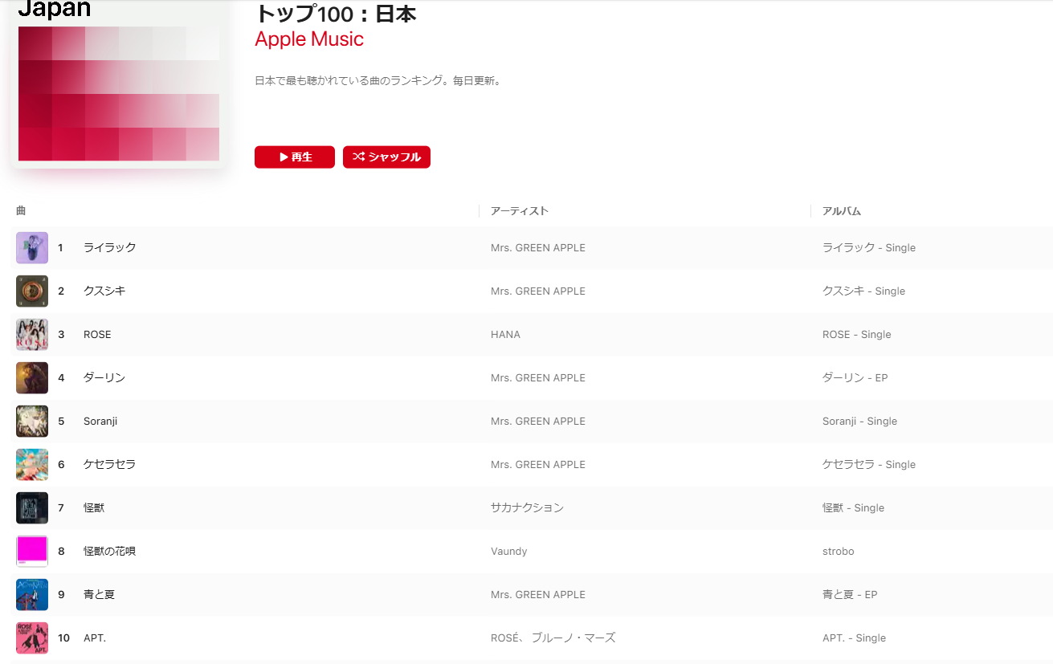Click the シャッフル shuffle button
Screen dimensions: 1053x664
tap(386, 157)
